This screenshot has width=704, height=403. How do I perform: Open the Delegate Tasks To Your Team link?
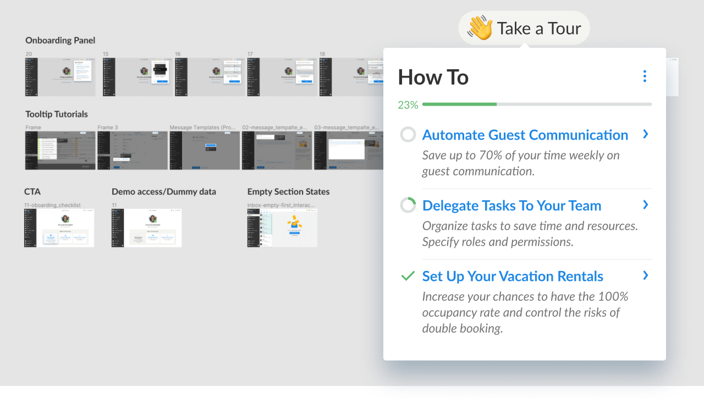(512, 206)
